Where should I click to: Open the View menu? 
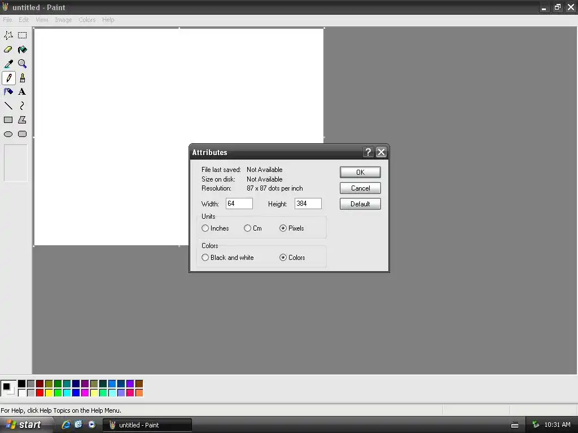(42, 20)
